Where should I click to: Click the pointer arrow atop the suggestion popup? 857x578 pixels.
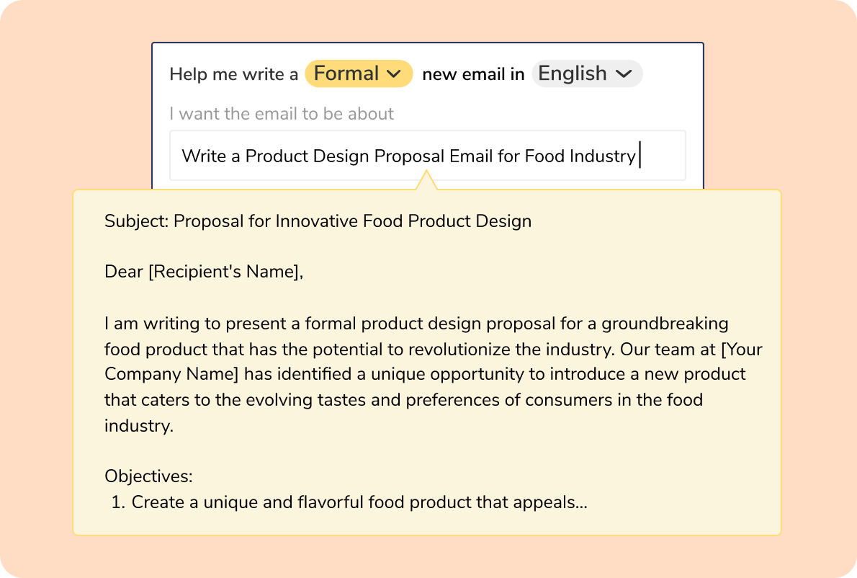426,181
